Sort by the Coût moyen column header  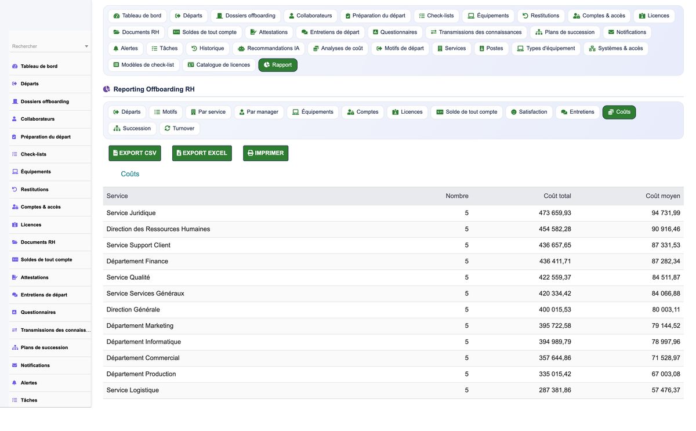click(662, 196)
